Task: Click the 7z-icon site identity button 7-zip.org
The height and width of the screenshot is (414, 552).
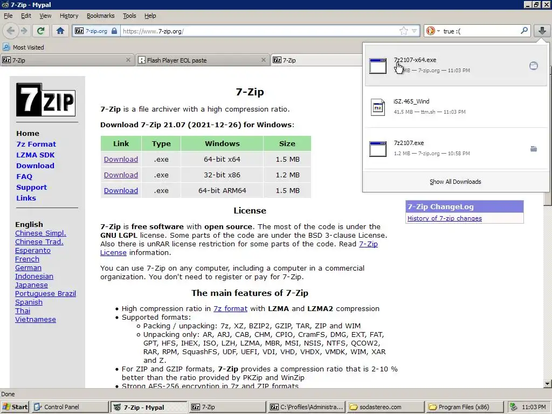Action: [96, 31]
